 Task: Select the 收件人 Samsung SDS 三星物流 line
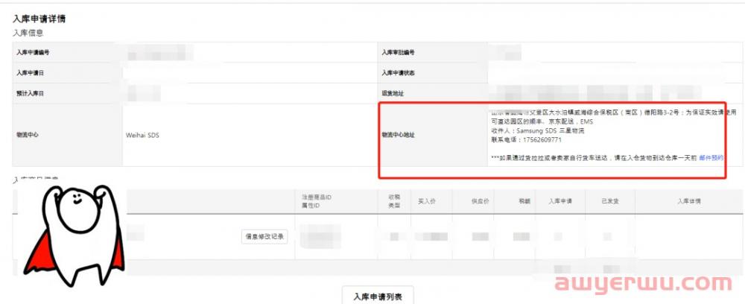(537, 131)
